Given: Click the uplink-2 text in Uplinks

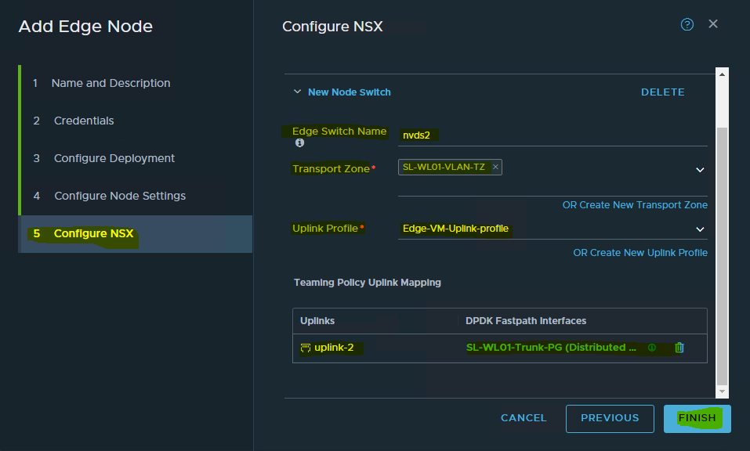Looking at the screenshot, I should 334,348.
